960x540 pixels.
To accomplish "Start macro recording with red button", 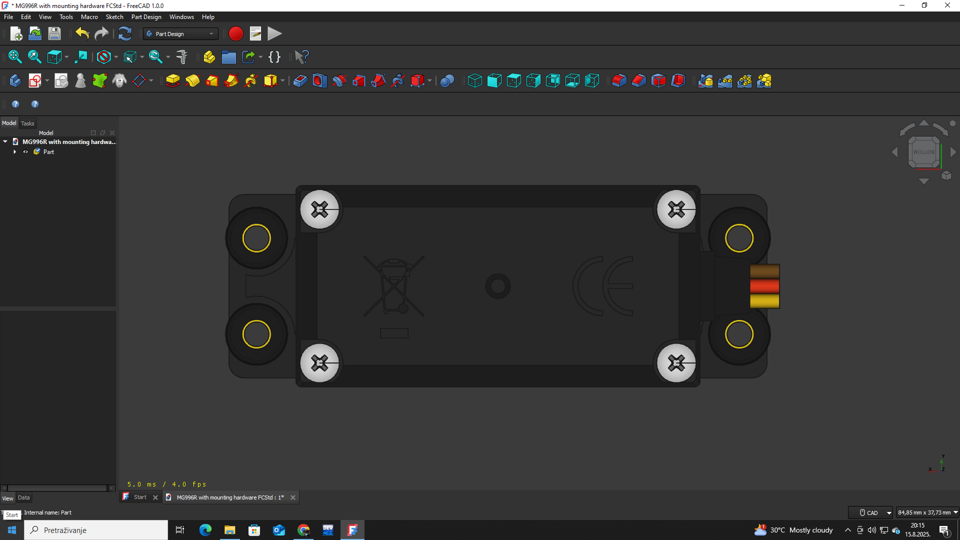I will coord(235,34).
